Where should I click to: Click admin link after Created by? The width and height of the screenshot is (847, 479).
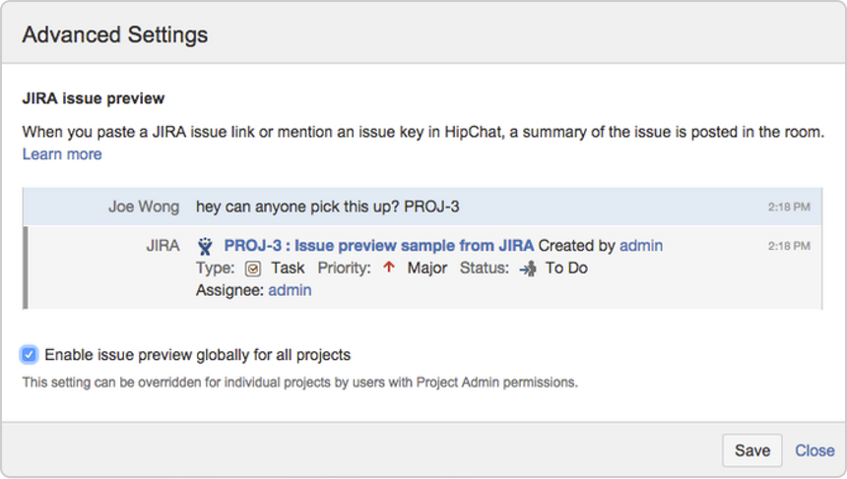click(x=640, y=246)
